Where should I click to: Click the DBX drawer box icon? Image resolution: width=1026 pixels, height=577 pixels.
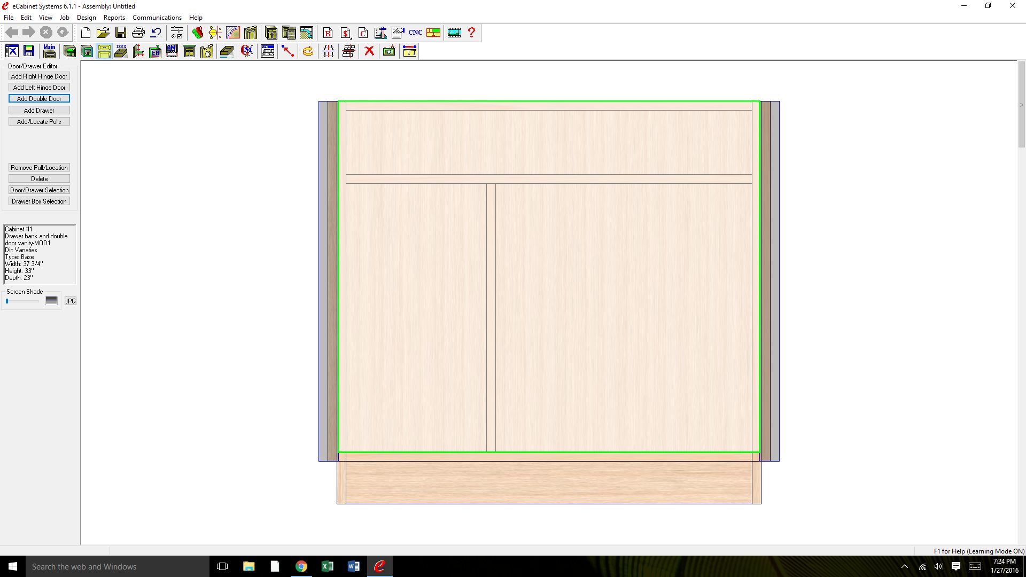click(x=121, y=51)
